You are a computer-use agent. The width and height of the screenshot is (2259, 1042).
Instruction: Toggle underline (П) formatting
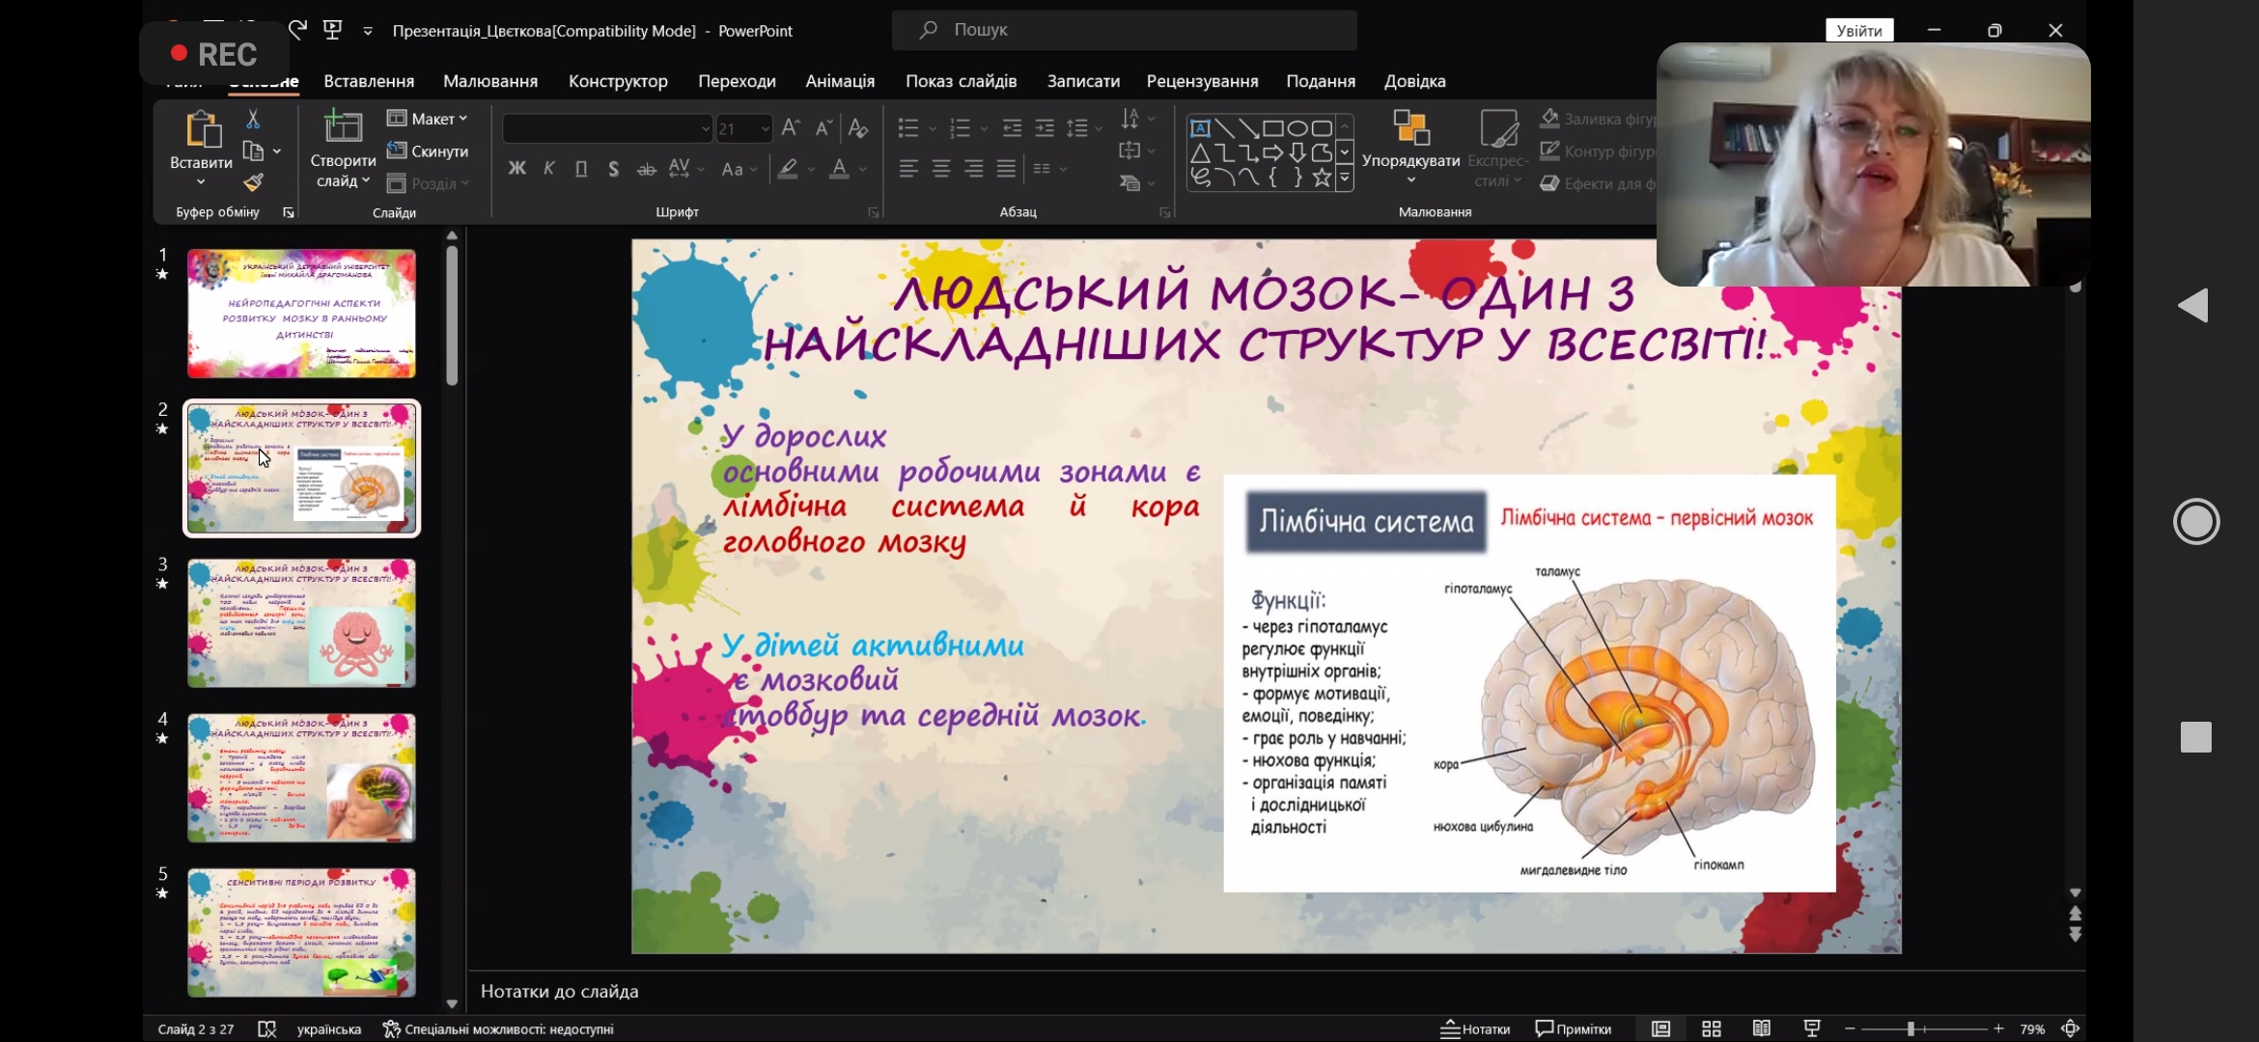[x=581, y=169]
